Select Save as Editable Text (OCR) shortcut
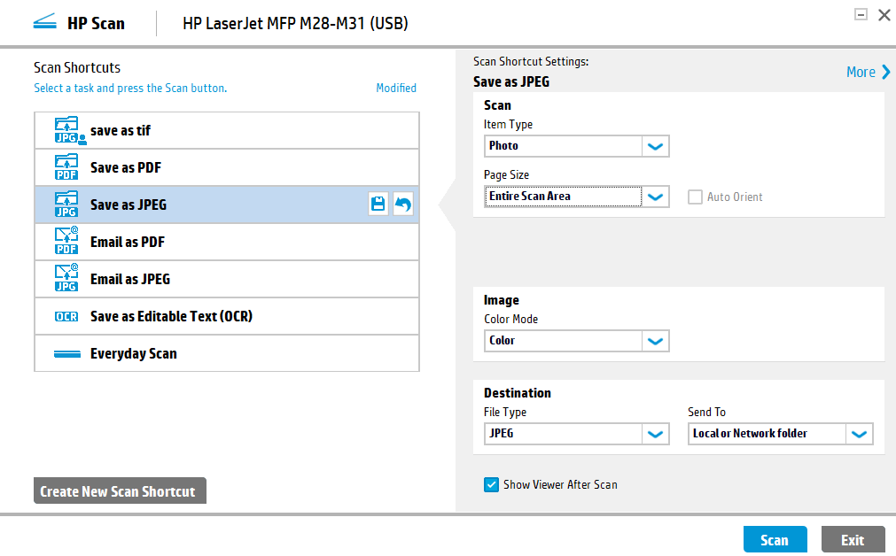This screenshot has height=556, width=896. point(227,316)
